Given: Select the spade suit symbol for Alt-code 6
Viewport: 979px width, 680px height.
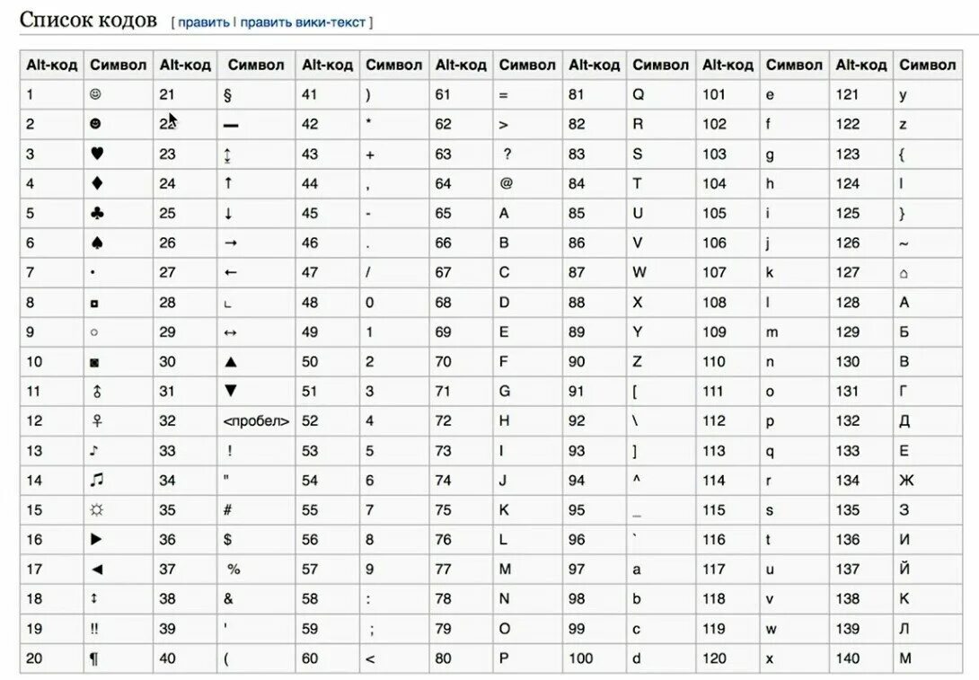Looking at the screenshot, I should (97, 243).
